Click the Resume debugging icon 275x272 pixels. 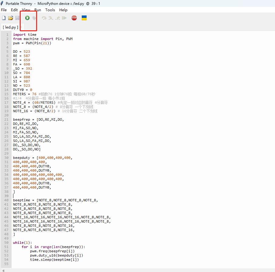click(x=64, y=18)
